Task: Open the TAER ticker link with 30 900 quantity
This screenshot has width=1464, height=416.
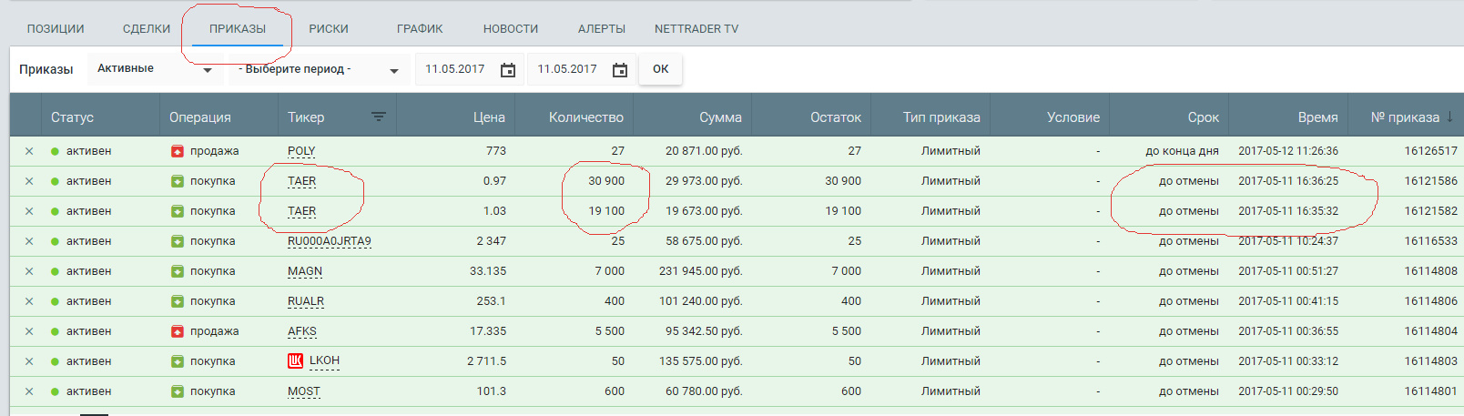Action: (302, 181)
